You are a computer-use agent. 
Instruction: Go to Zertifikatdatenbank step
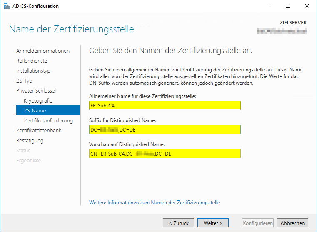point(39,130)
